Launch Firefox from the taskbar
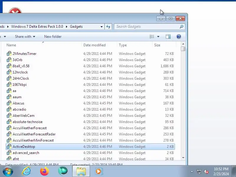Viewport: 236px width, 177px height. pyautogui.click(x=45, y=171)
